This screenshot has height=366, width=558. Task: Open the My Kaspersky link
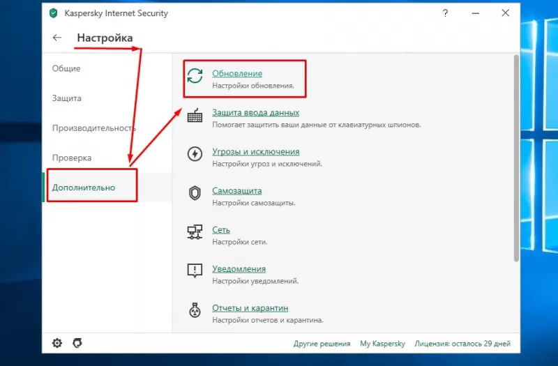(382, 344)
